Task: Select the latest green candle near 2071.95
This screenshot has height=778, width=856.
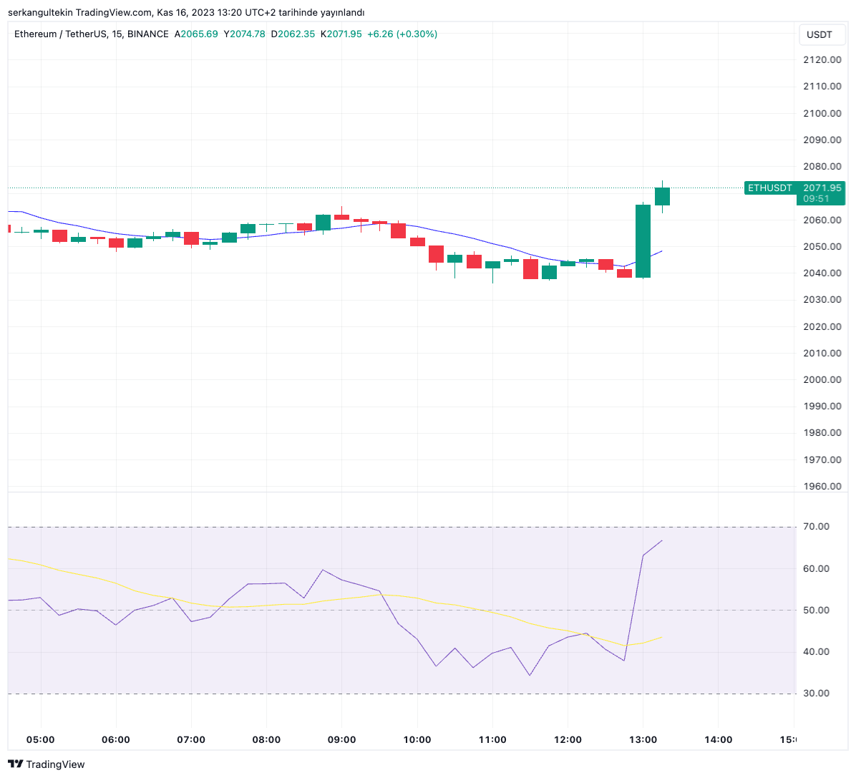Action: pos(662,196)
